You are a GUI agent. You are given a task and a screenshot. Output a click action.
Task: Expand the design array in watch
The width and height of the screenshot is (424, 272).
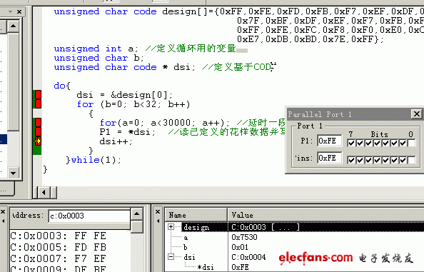pos(171,226)
